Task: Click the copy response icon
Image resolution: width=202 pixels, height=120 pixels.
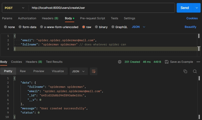Action: coord(185,71)
